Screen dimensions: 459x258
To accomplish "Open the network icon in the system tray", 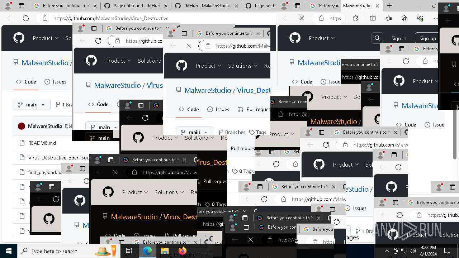I will click(x=404, y=251).
